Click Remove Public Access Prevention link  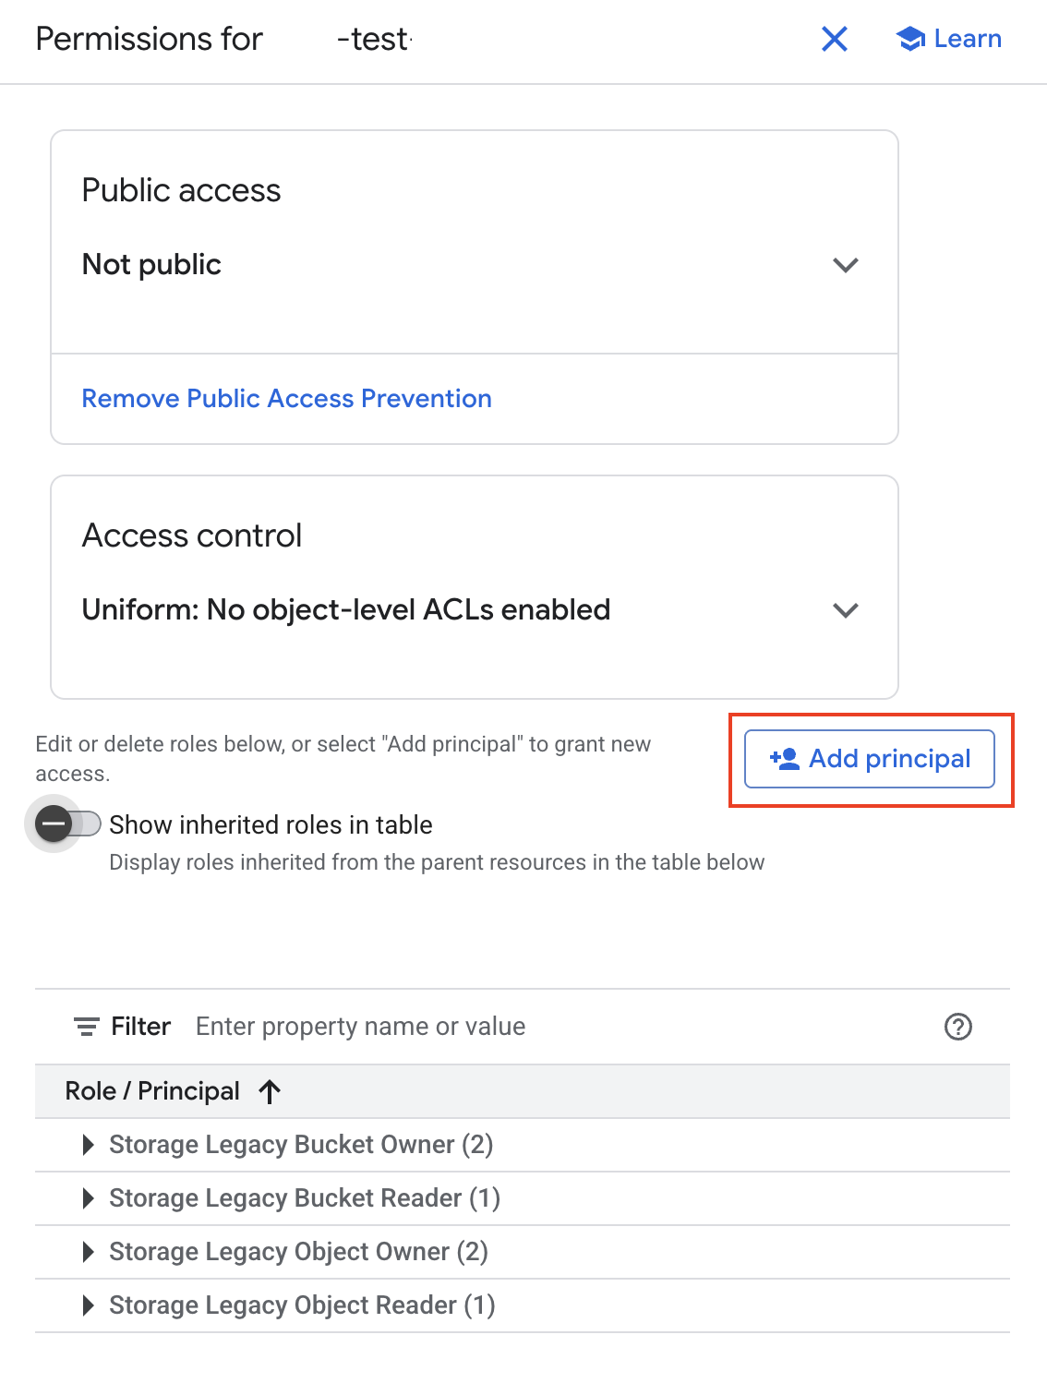[286, 398]
